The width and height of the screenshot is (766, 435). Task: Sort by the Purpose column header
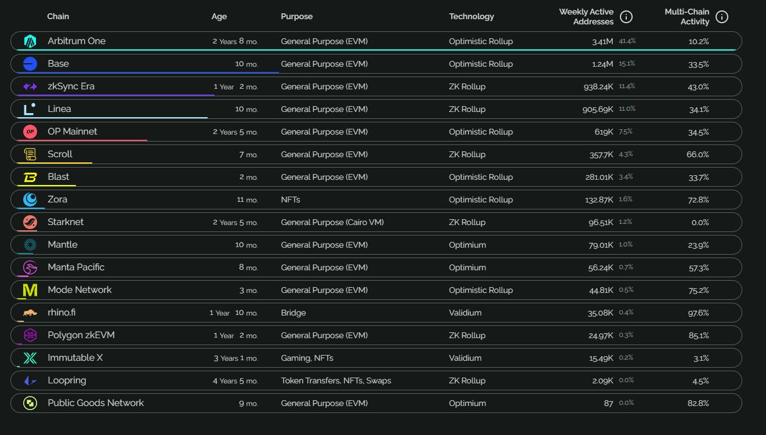[297, 16]
